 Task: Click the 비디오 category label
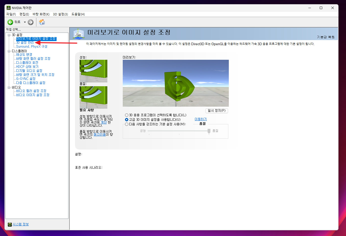16,87
